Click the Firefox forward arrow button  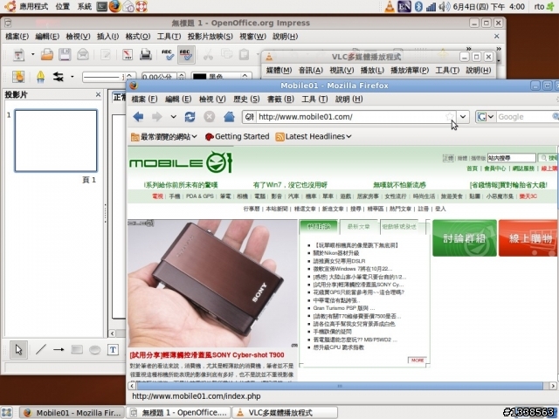[157, 117]
